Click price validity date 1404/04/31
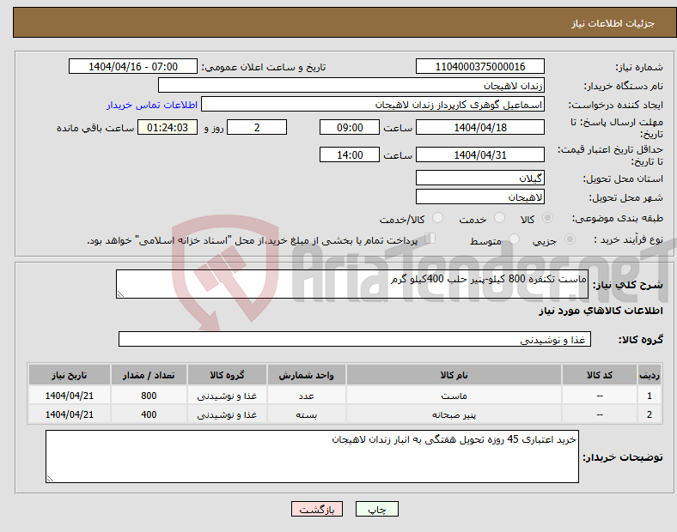 pyautogui.click(x=480, y=154)
